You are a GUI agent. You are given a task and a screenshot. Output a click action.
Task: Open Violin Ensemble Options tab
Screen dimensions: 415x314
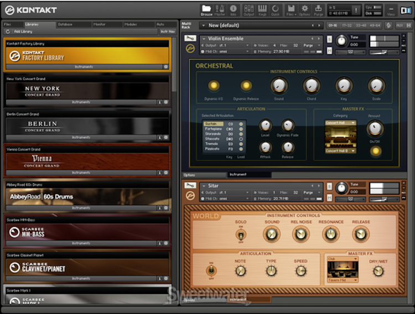(204, 175)
